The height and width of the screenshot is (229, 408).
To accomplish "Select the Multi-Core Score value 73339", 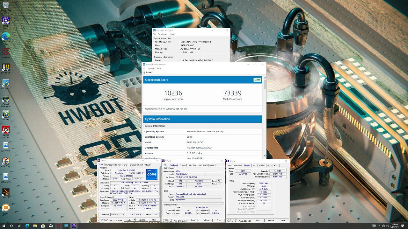I will (x=232, y=93).
